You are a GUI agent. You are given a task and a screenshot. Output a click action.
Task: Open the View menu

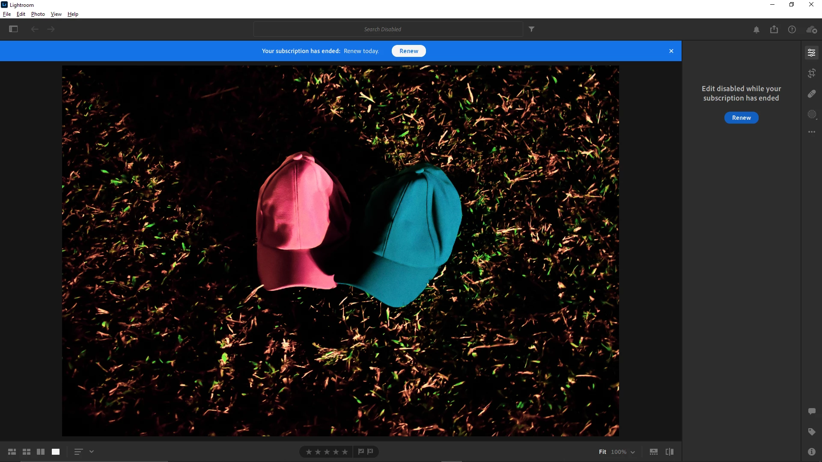(56, 14)
